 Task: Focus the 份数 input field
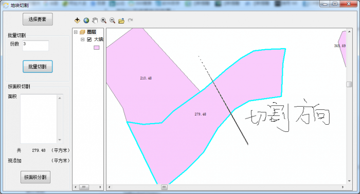(35, 46)
